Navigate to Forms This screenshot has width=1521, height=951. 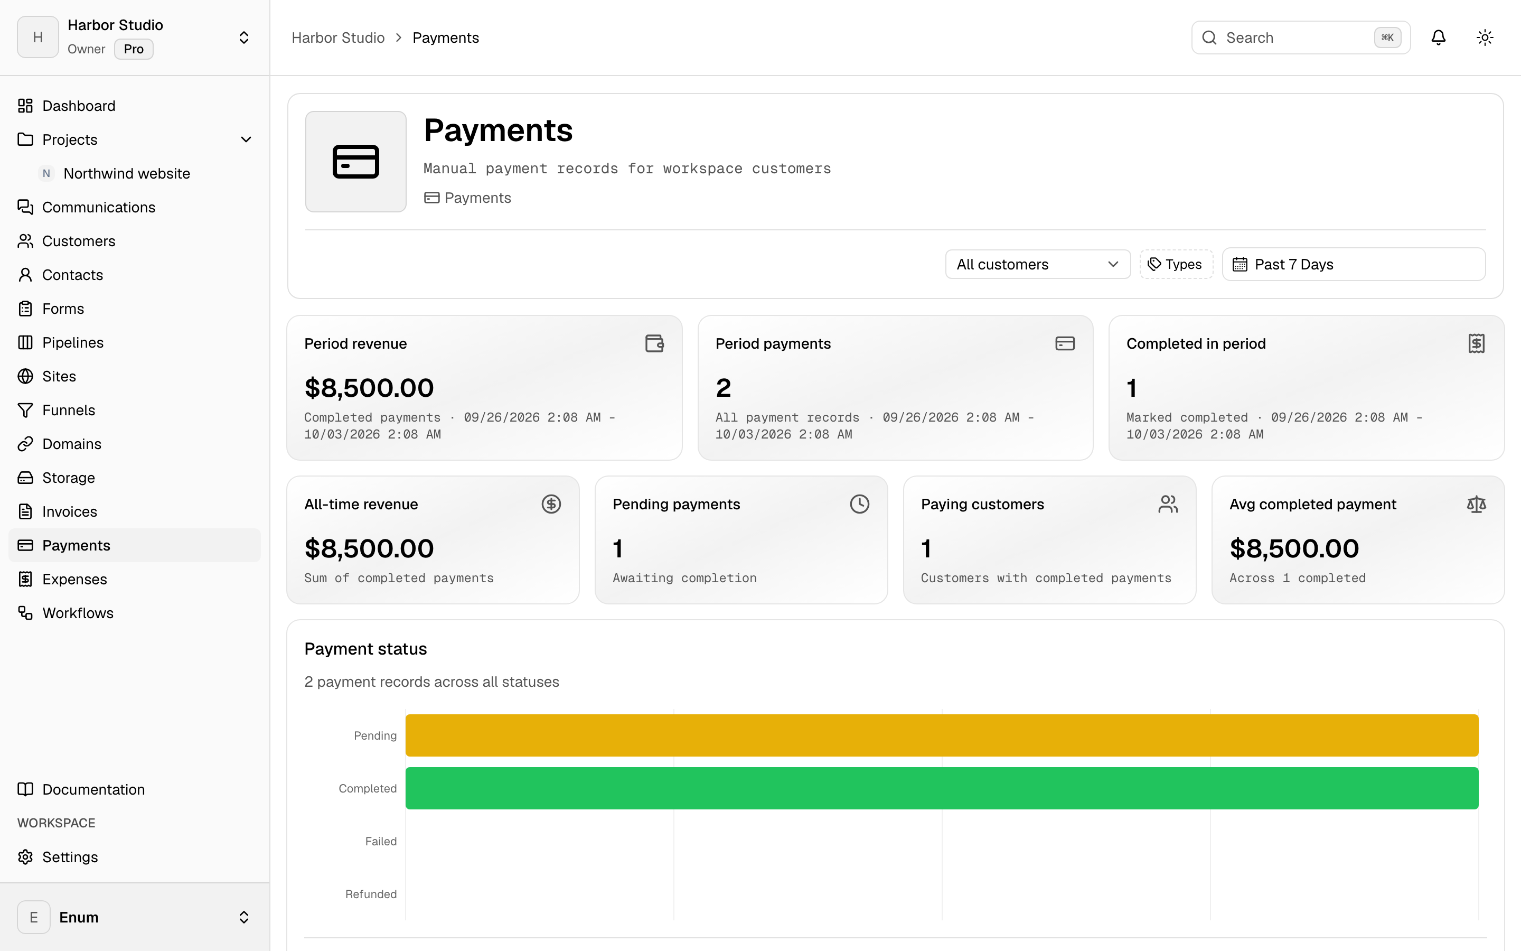point(135,309)
